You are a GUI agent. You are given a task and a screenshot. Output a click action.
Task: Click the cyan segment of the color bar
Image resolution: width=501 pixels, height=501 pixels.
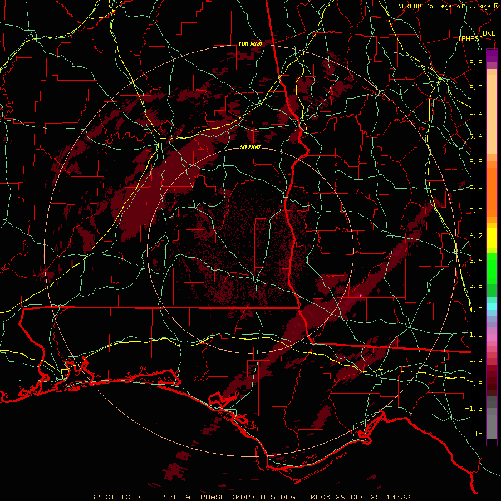(492, 306)
